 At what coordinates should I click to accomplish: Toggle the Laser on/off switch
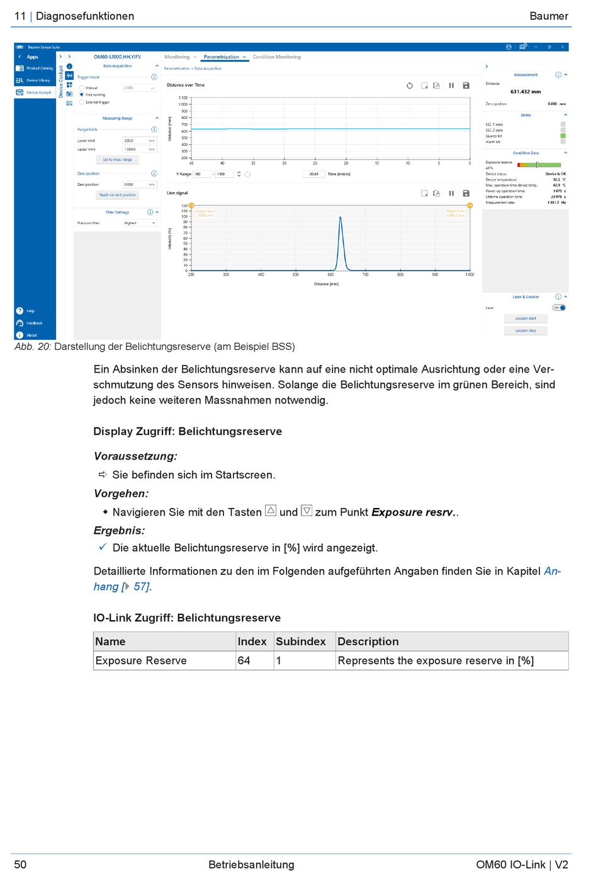pyautogui.click(x=559, y=308)
